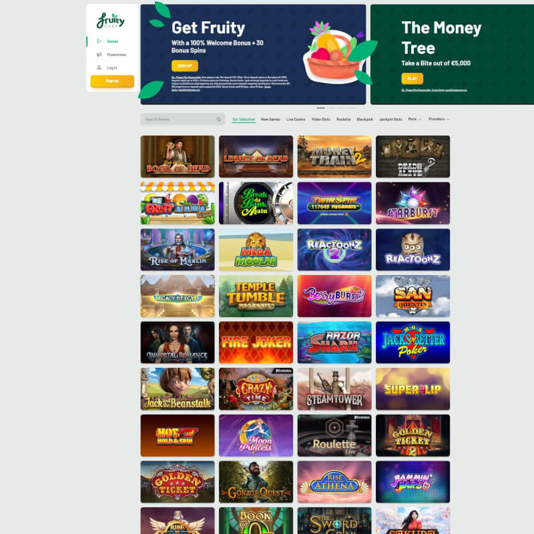
Task: Click Play on The Money Tree banner
Action: pyautogui.click(x=412, y=78)
